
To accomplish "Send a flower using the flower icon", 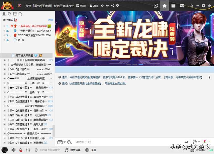I will (x=205, y=141).
